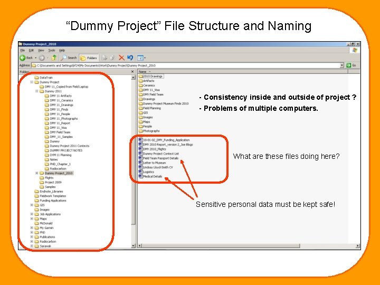
Task: Click DMY 2010 Report_version 2 document icon
Action: click(x=140, y=145)
